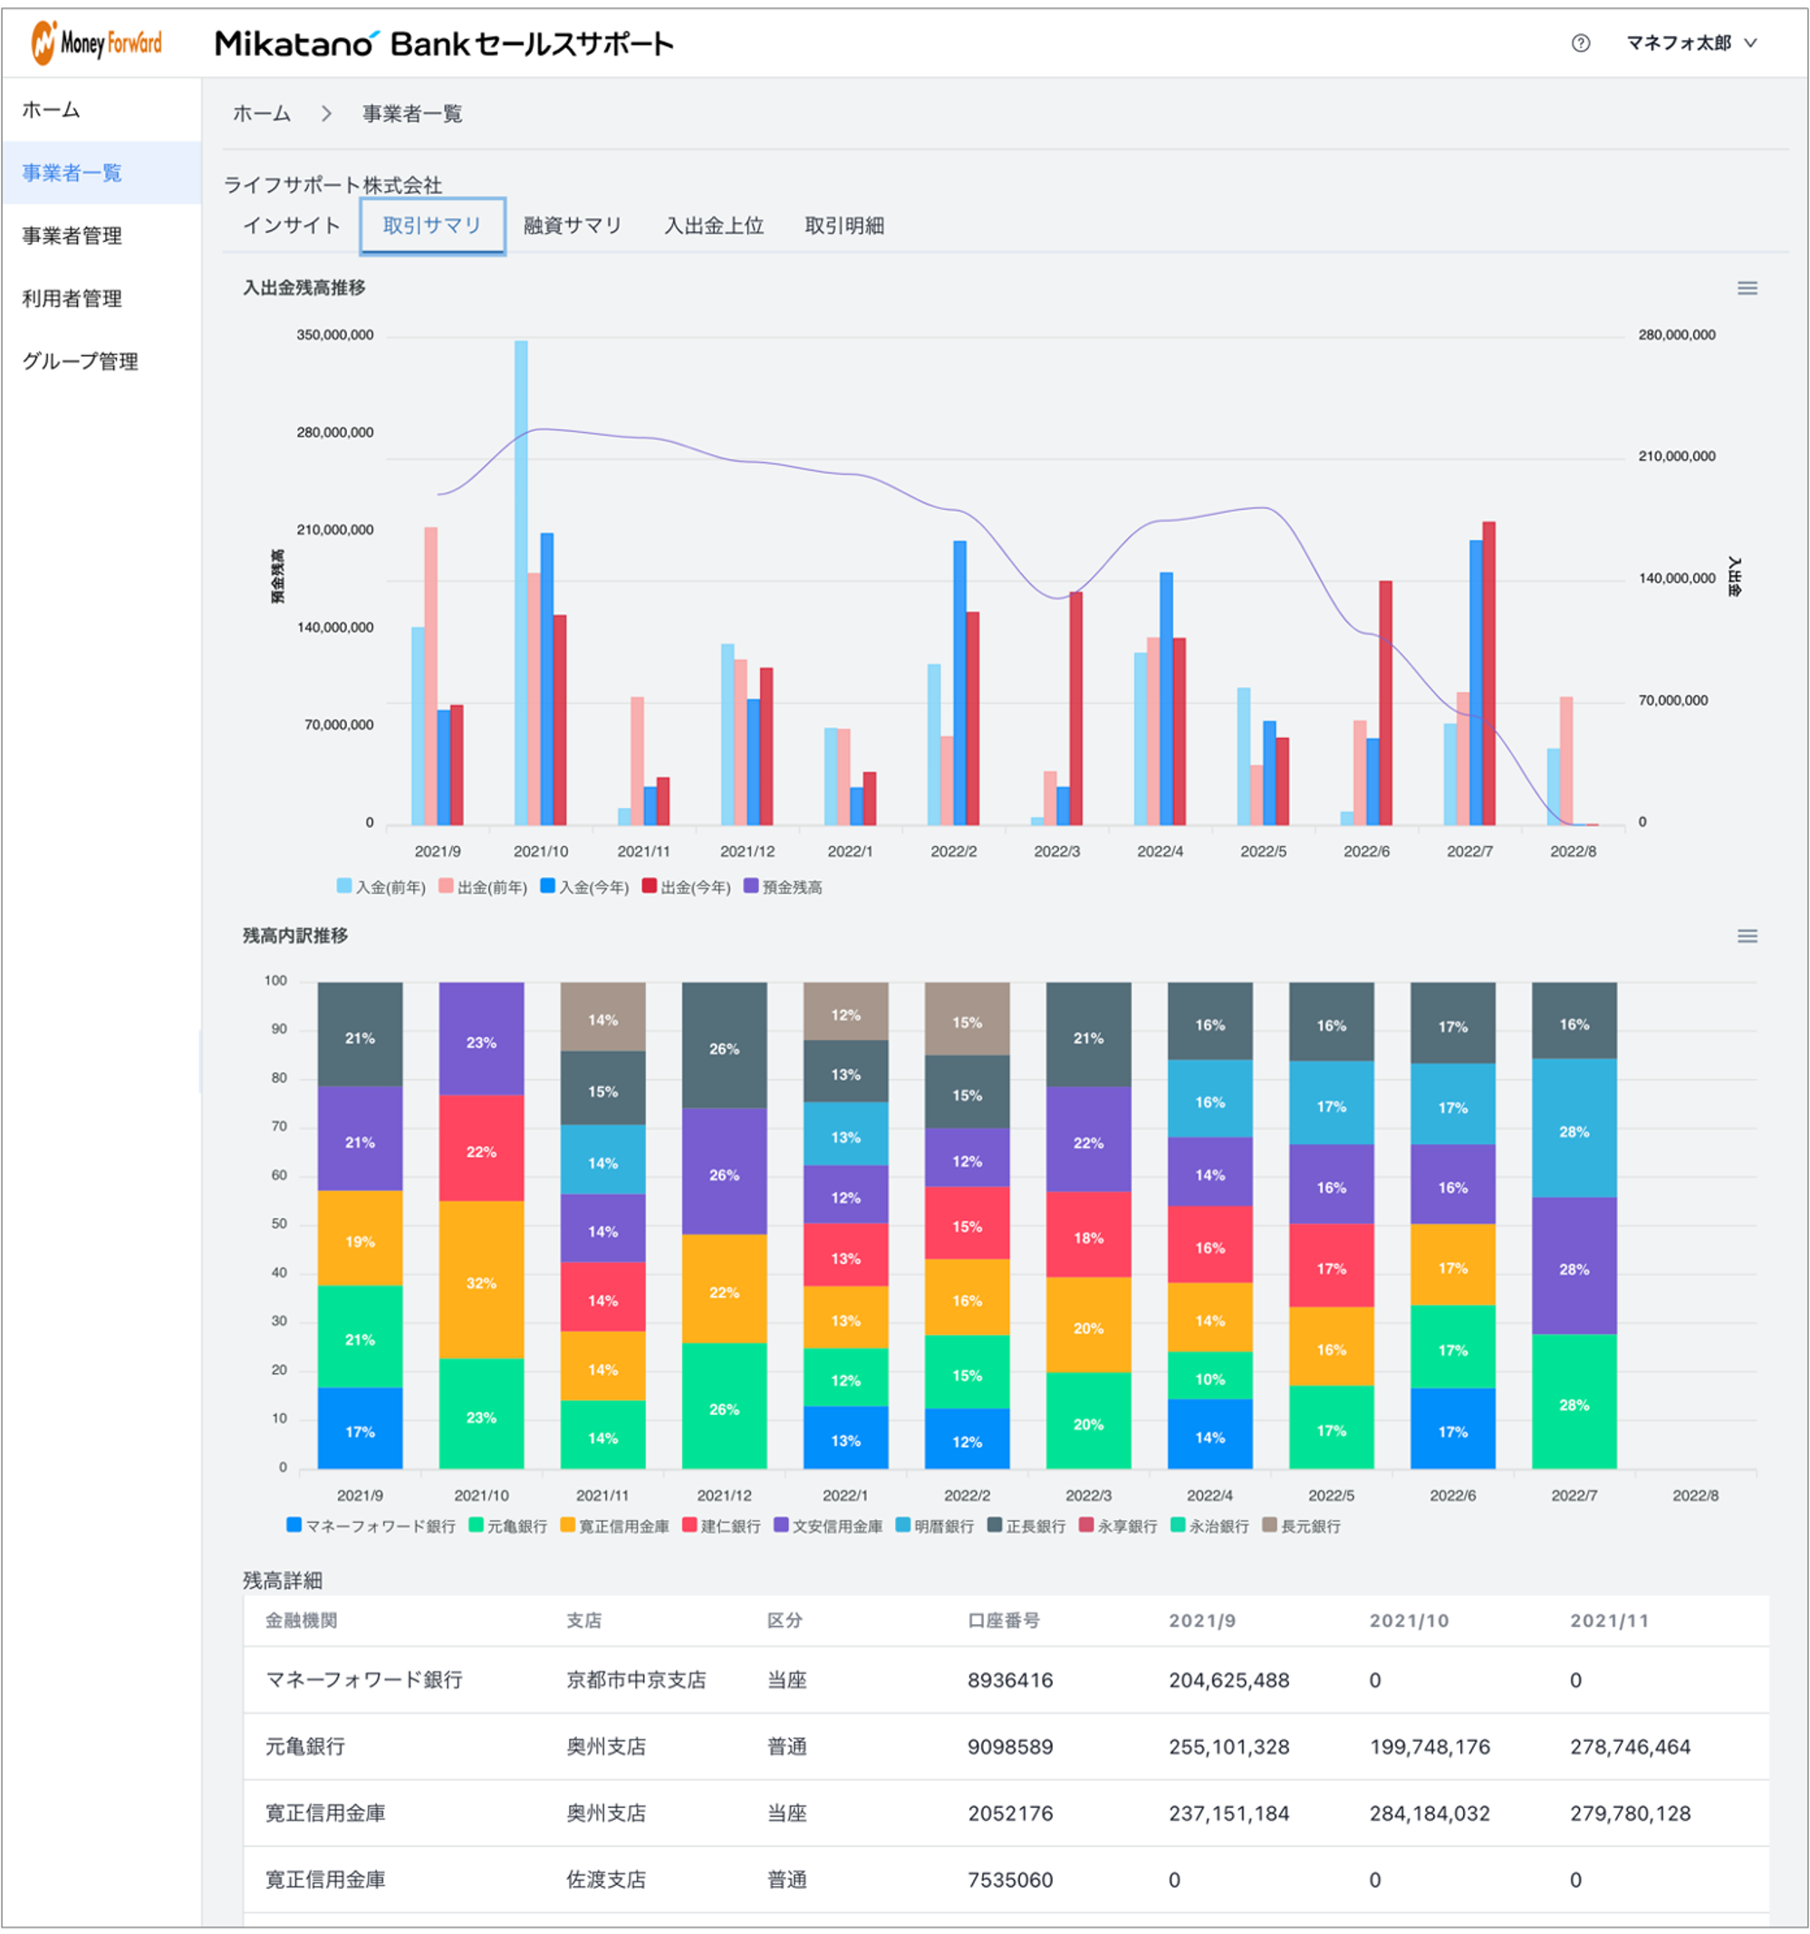This screenshot has height=1934, width=1810.
Task: Open the 残高内訳推移 chart hamburger menu
Action: (1747, 936)
